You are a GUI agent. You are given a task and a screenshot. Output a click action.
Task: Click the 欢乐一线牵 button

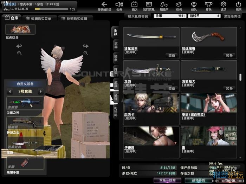pyautogui.click(x=167, y=180)
